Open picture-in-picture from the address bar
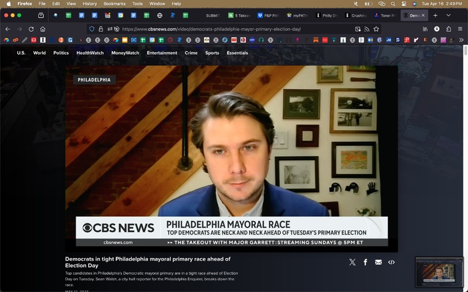 358,29
